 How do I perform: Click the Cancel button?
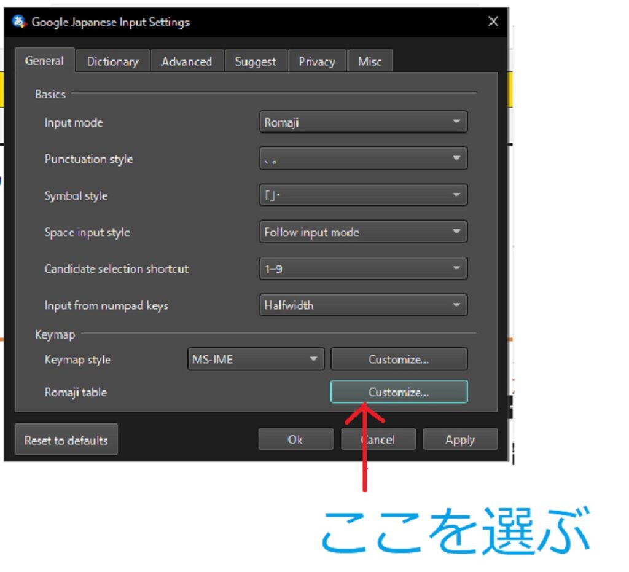coord(378,440)
